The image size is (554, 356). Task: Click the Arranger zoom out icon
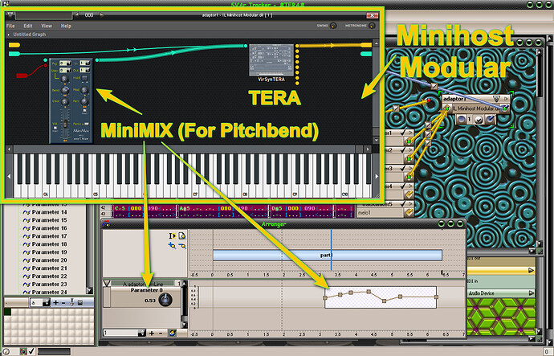[182, 245]
